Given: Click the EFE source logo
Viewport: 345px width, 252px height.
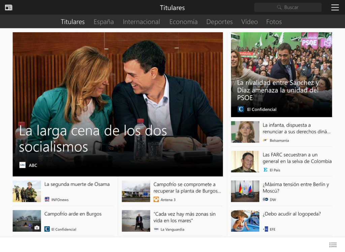Looking at the screenshot, I should pos(265,229).
